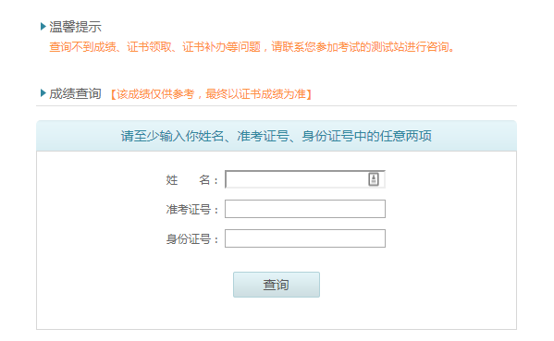Focus the 准考证号 input field
This screenshot has height=341, width=554.
click(x=305, y=209)
